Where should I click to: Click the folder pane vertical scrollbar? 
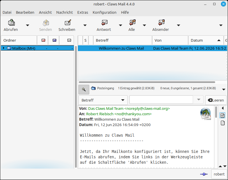[x=76, y=107]
